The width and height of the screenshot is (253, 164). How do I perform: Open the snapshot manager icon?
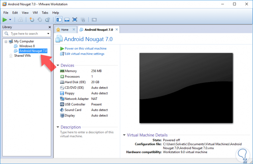pos(48,20)
